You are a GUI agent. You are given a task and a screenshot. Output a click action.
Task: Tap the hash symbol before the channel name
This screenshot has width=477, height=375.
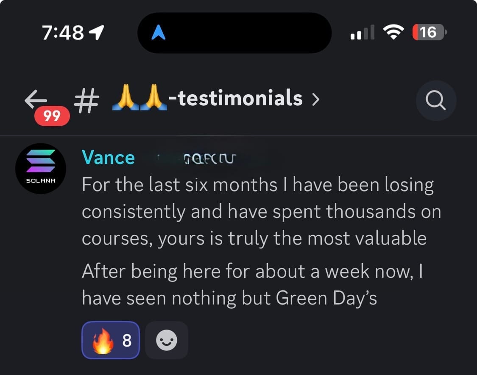pyautogui.click(x=86, y=101)
